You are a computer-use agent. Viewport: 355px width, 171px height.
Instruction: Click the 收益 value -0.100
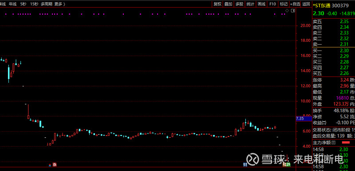[343, 123]
